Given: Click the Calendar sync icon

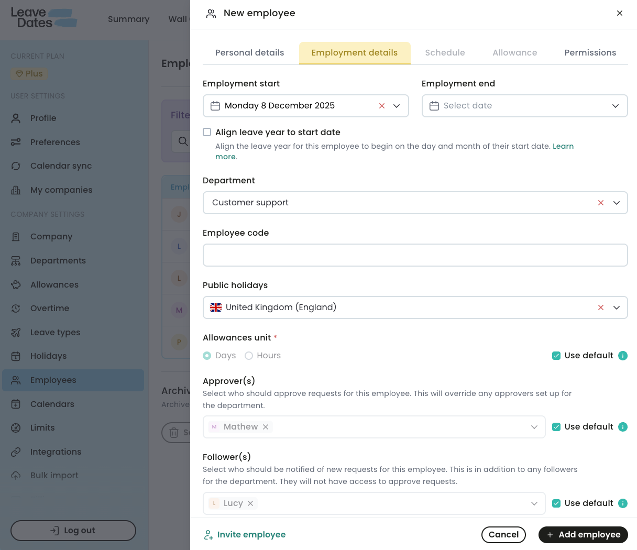Looking at the screenshot, I should [16, 166].
